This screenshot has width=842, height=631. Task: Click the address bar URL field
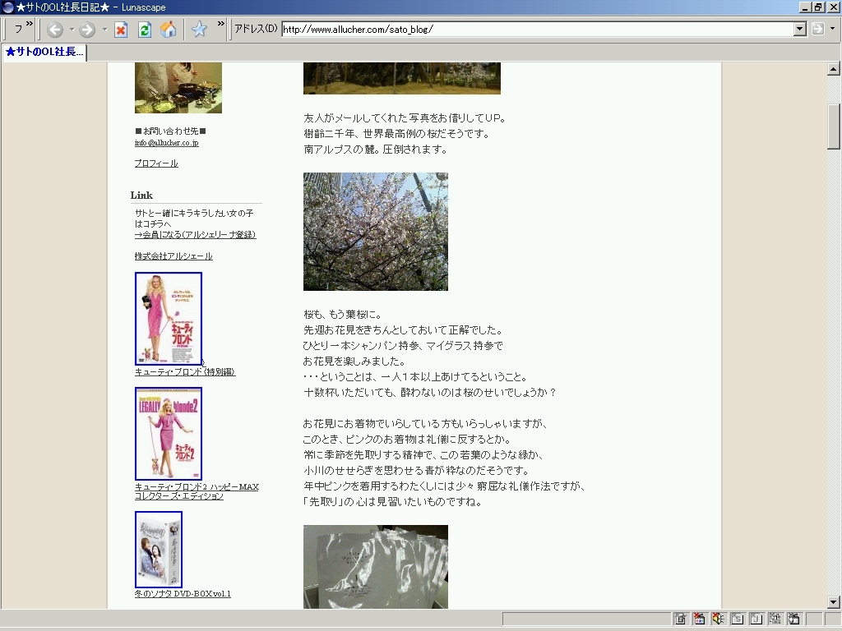534,30
